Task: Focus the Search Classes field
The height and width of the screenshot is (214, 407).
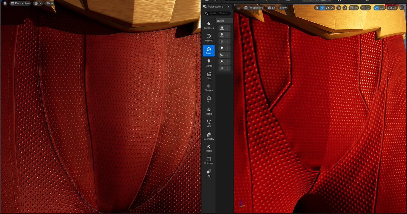Action: pos(218,13)
